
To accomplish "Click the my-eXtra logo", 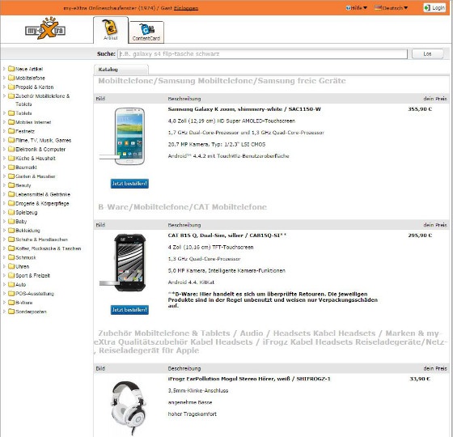I will 45,28.
